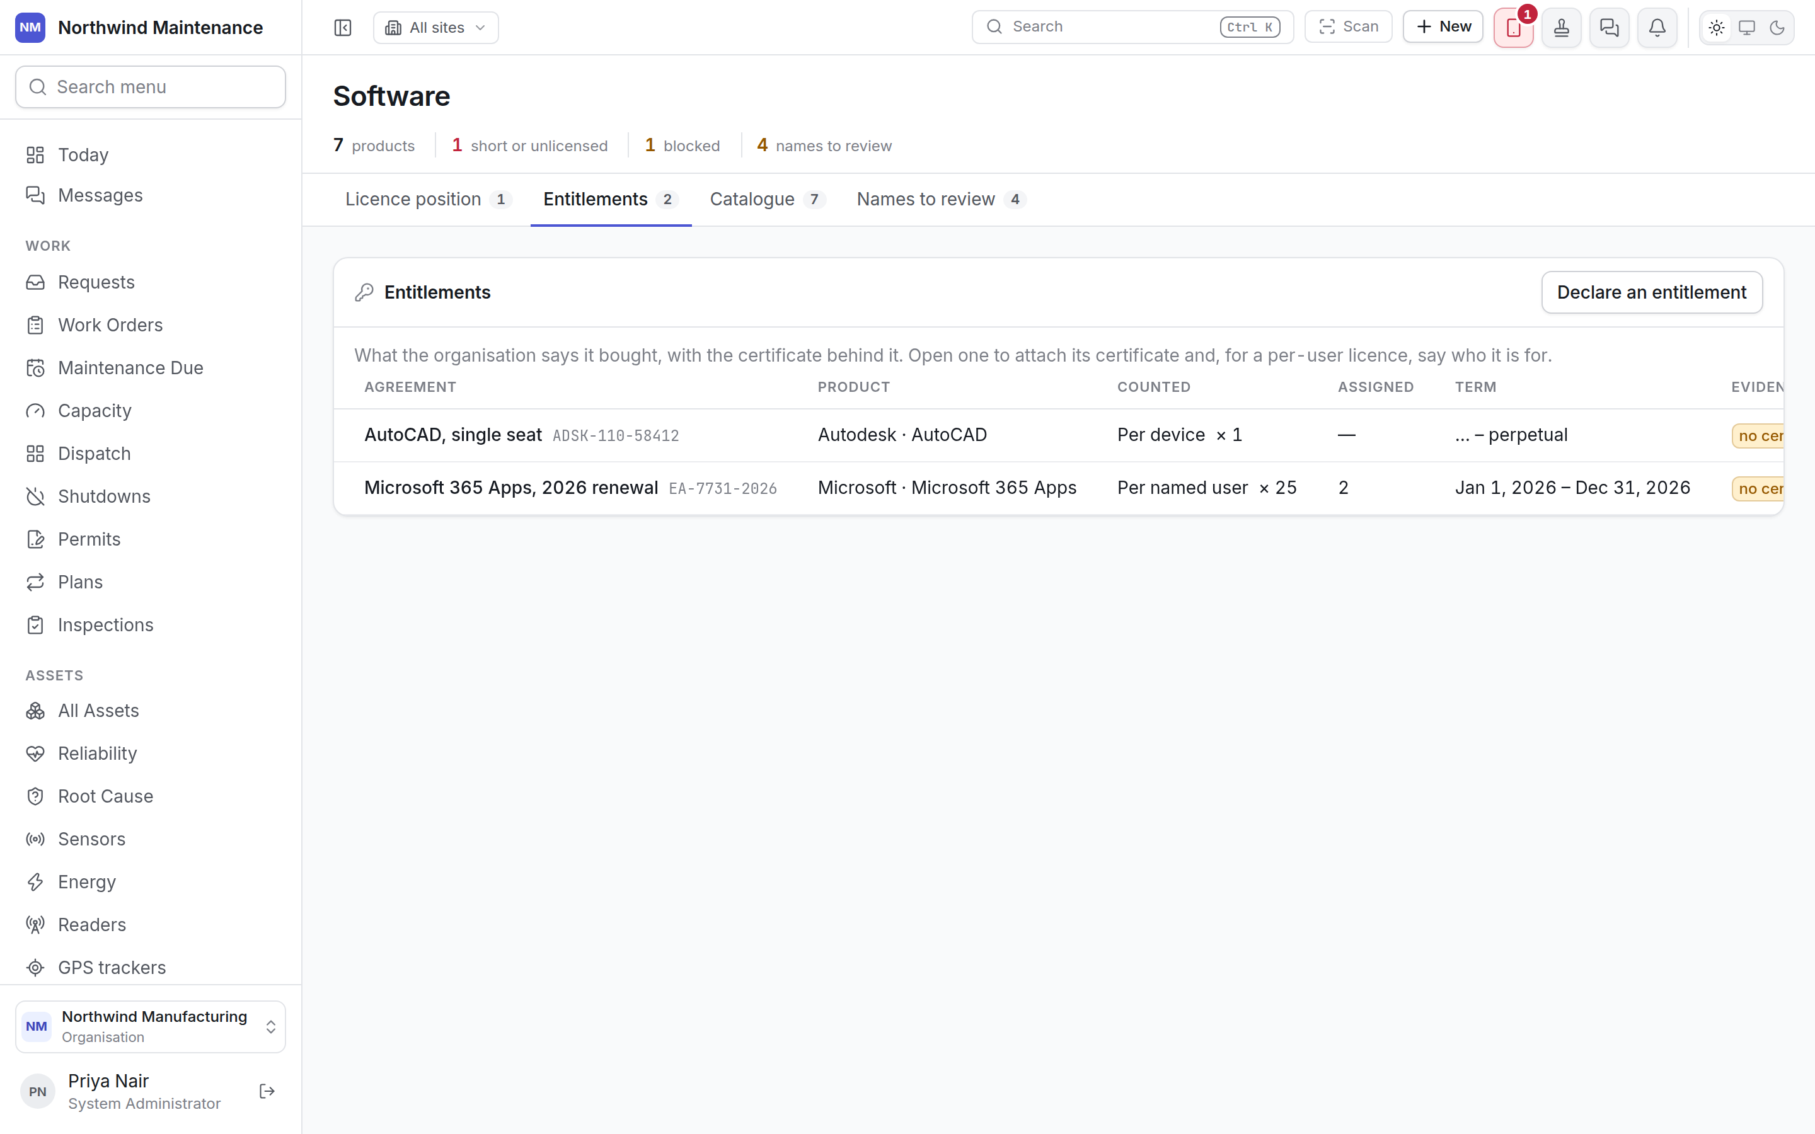
Task: Click the stamp approvals icon in header
Action: click(1562, 28)
